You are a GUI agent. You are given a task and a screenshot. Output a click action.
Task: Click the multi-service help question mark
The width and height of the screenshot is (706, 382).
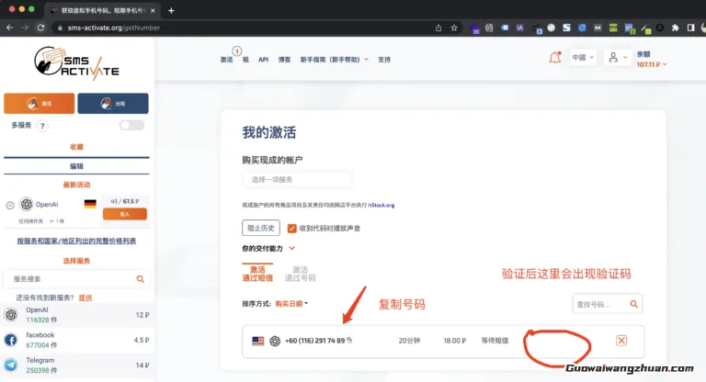coord(42,126)
